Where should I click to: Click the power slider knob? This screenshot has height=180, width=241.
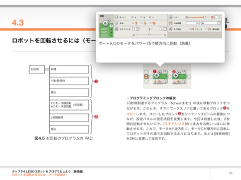[x=204, y=17]
